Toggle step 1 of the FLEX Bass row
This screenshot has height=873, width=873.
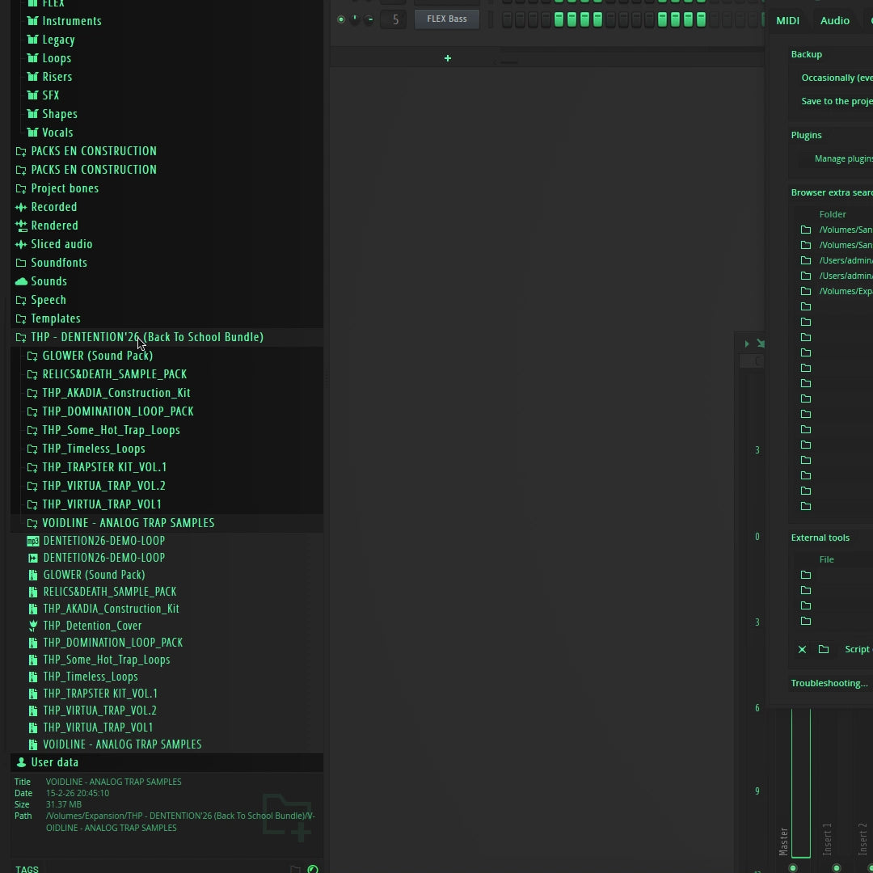tap(507, 19)
